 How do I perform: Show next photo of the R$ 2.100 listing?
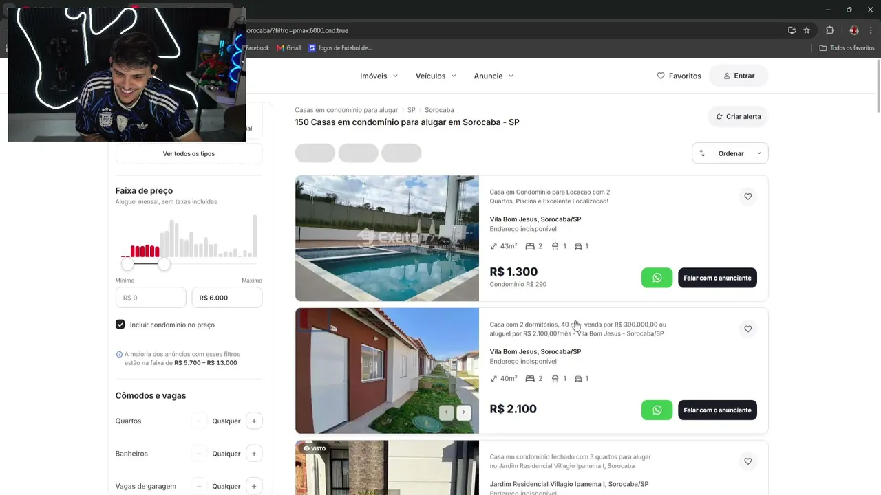(464, 412)
